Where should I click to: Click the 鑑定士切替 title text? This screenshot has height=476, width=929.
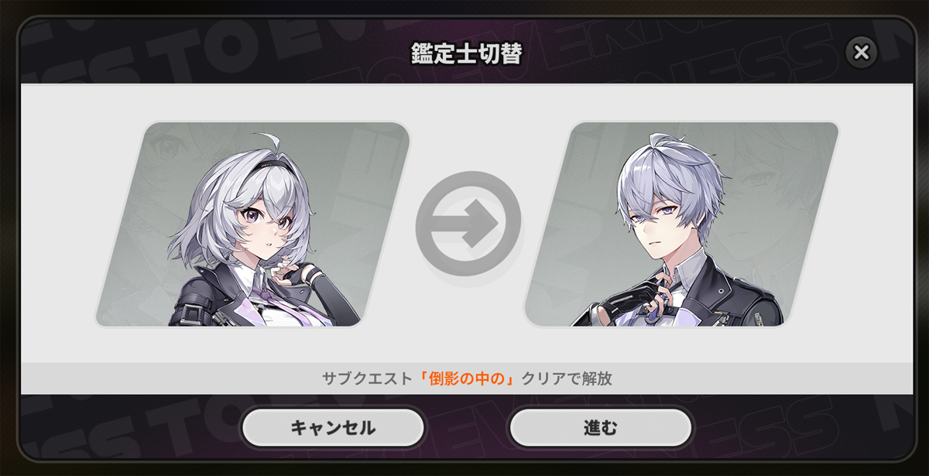coord(466,54)
